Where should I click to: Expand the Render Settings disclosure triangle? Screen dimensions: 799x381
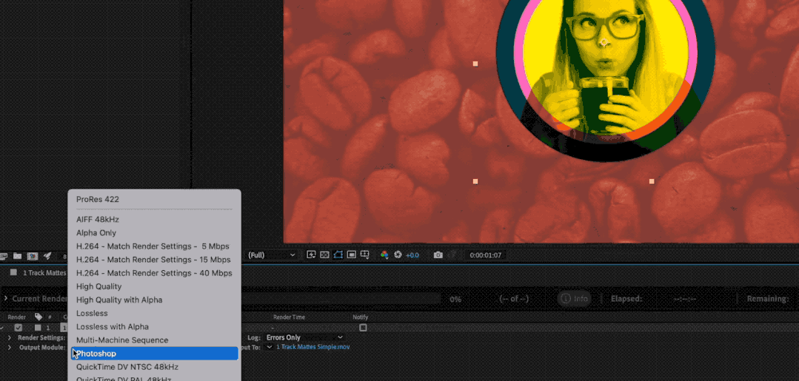pos(10,337)
